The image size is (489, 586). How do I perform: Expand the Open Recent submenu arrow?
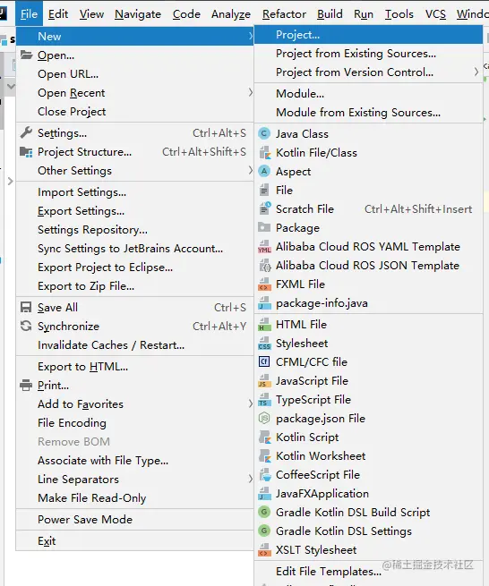coord(250,92)
